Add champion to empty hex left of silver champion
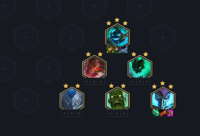The height and width of the screenshot is (136, 200). [x=26, y=101]
